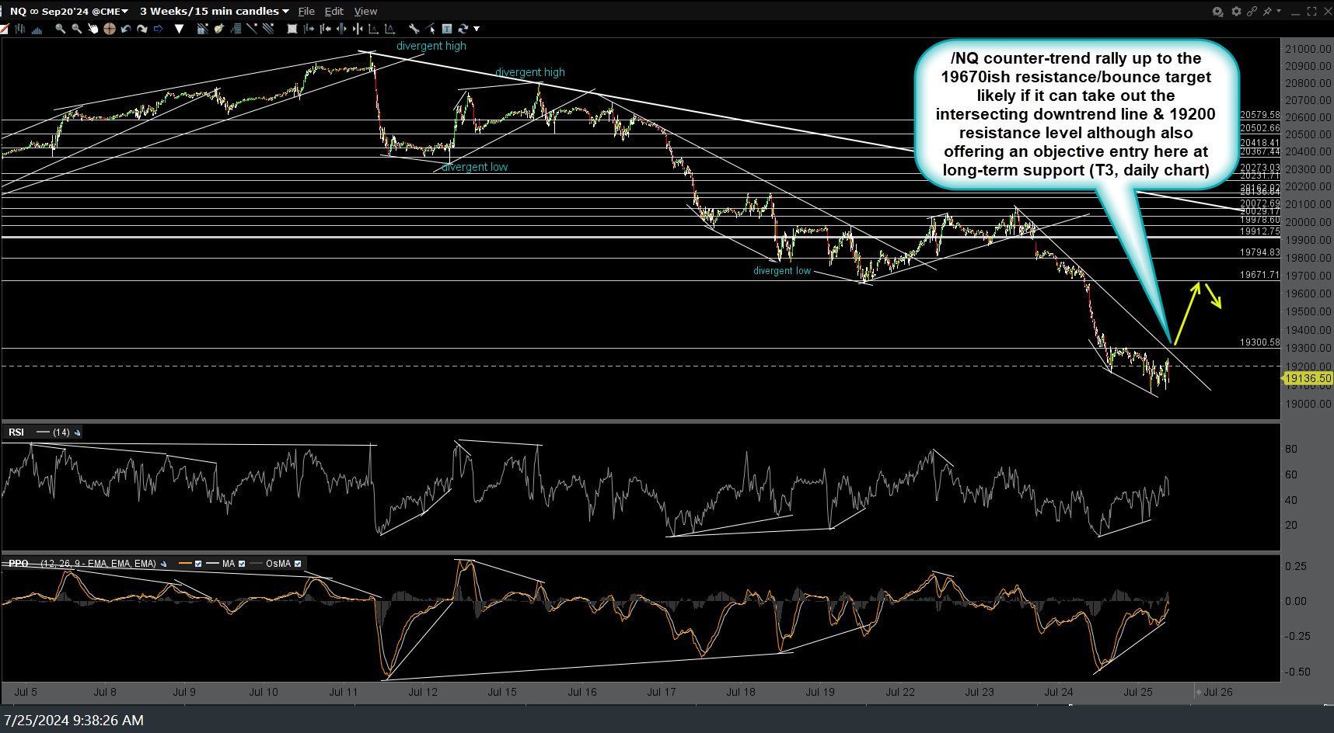
Task: Toggle the PPO orange line checkbox
Action: pos(198,564)
